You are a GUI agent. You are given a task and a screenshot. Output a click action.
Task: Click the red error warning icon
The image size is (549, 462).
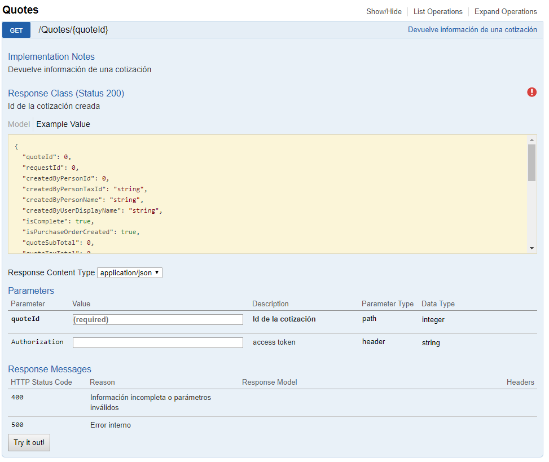pos(532,92)
